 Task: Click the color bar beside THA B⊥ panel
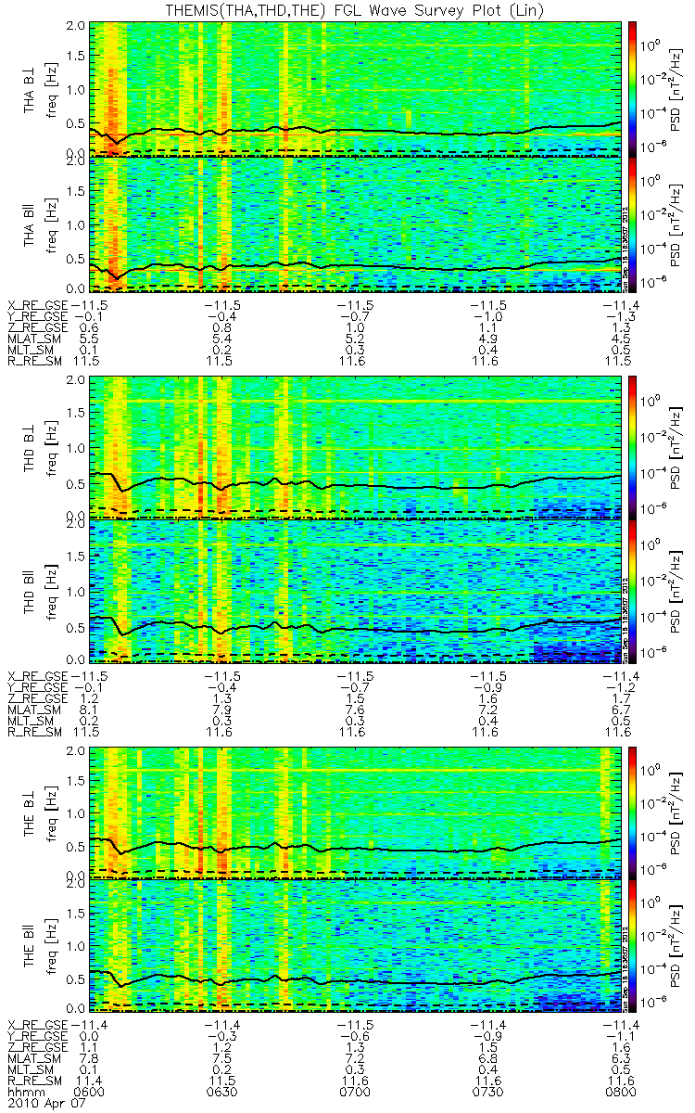pyautogui.click(x=634, y=88)
